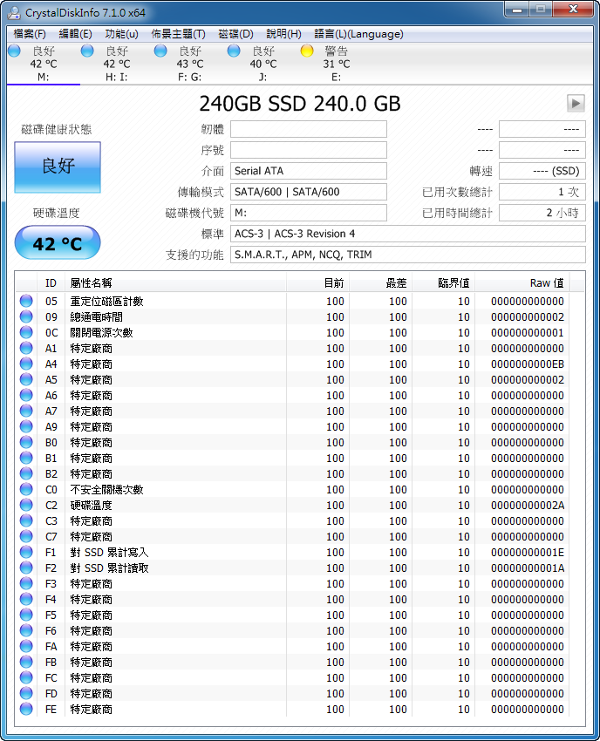Click the 磁碟機代號 field showing M:
The image size is (600, 741).
[308, 213]
